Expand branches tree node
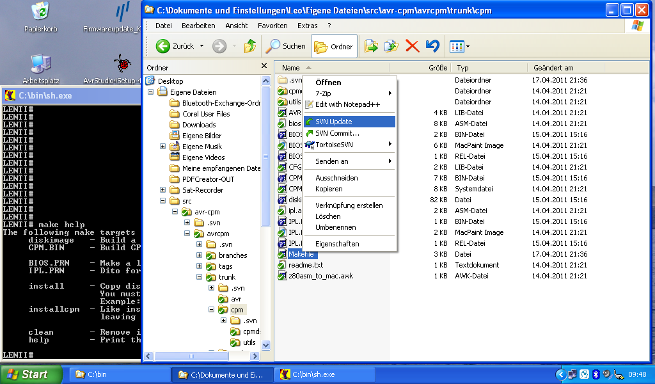Viewport: 655px width, 384px height. click(200, 255)
